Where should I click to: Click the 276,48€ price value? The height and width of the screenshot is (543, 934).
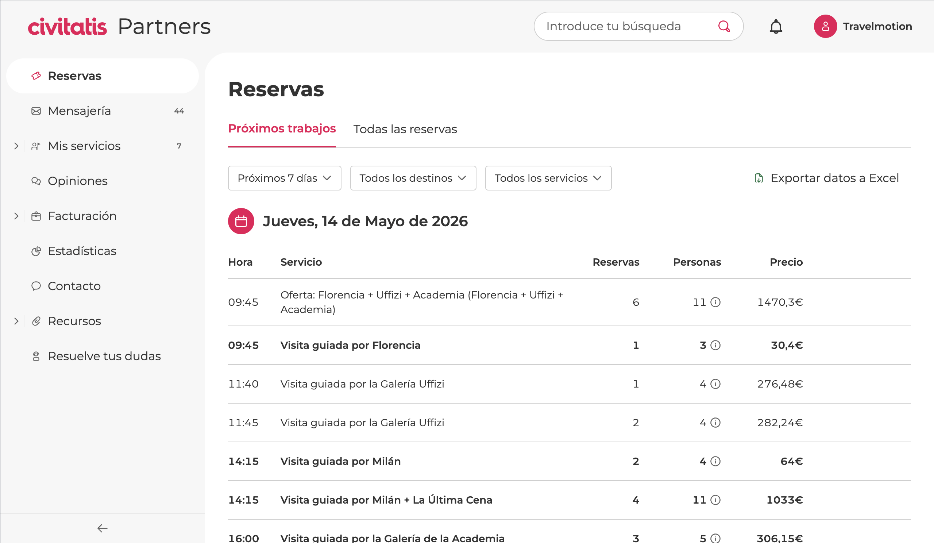pos(780,384)
